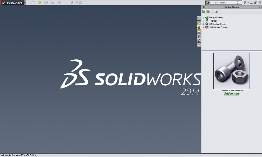The width and height of the screenshot is (262, 157).
Task: Click the New document icon
Action: pos(33,3)
